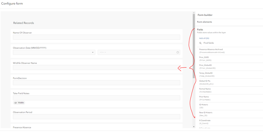This screenshot has width=263, height=137.
Task: Click scrollbar up arrow in form canvas
Action: point(194,13)
